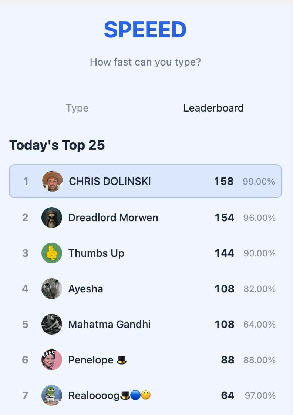Select the CHRIS DOLINSKI name
The height and width of the screenshot is (415, 293).
[110, 182]
